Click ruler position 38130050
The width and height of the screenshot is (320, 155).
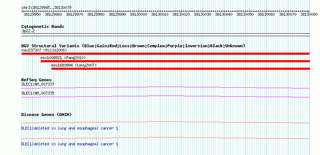(245, 15)
